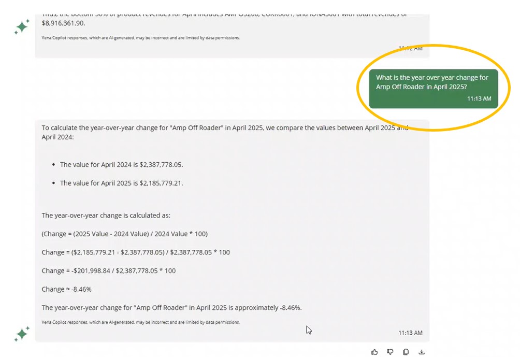Image resolution: width=520 pixels, height=357 pixels.
Task: Download the Copilot response
Action: 422,352
